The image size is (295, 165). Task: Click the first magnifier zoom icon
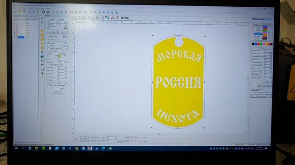pos(91,13)
